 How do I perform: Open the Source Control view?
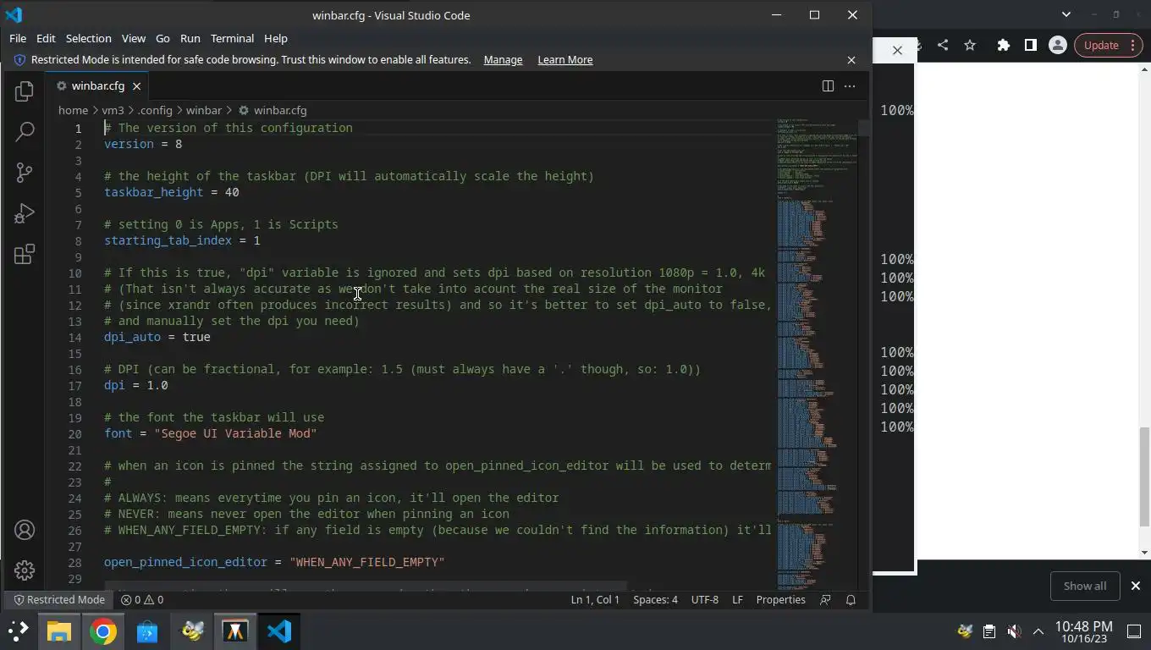tap(25, 172)
